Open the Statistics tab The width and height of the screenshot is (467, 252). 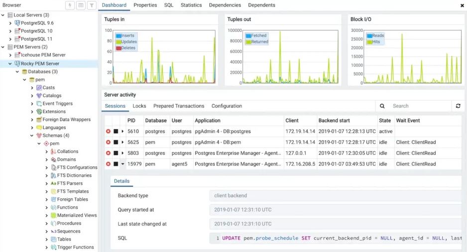point(191,5)
